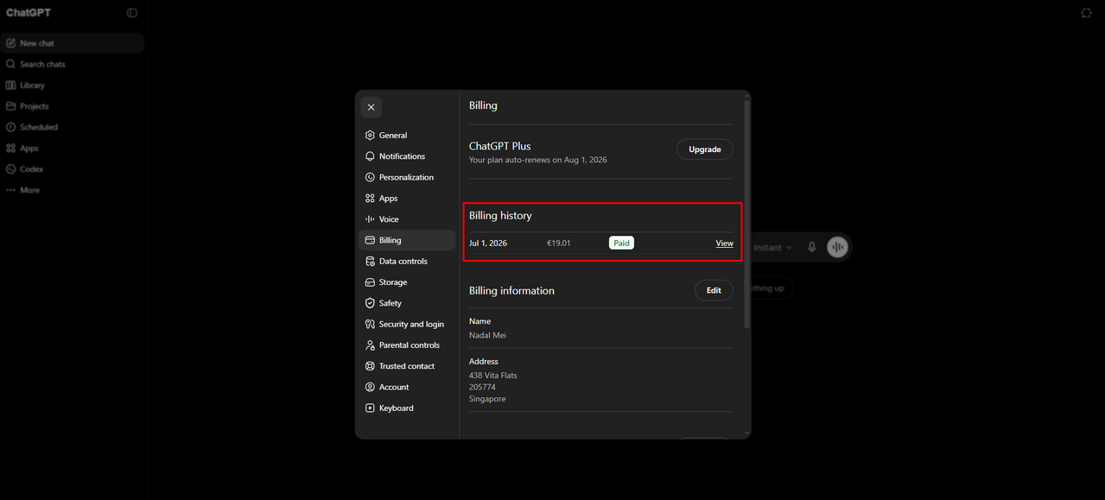The width and height of the screenshot is (1105, 500).
Task: Click the Data controls icon
Action: 370,262
